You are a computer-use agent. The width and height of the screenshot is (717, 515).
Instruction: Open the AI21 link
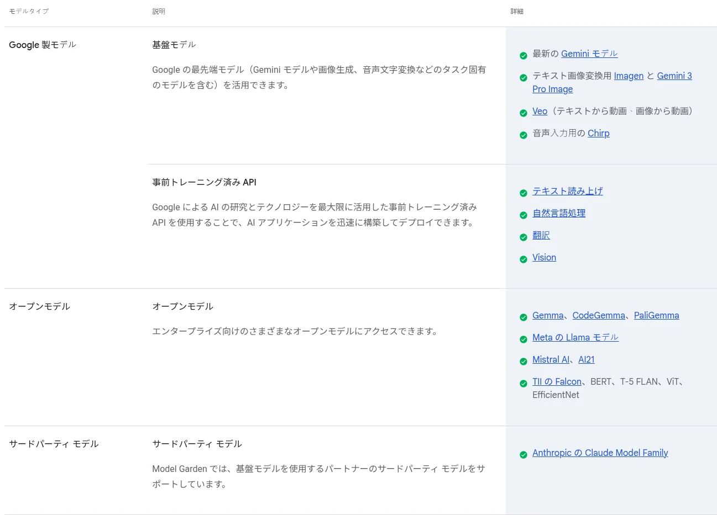[x=586, y=359]
